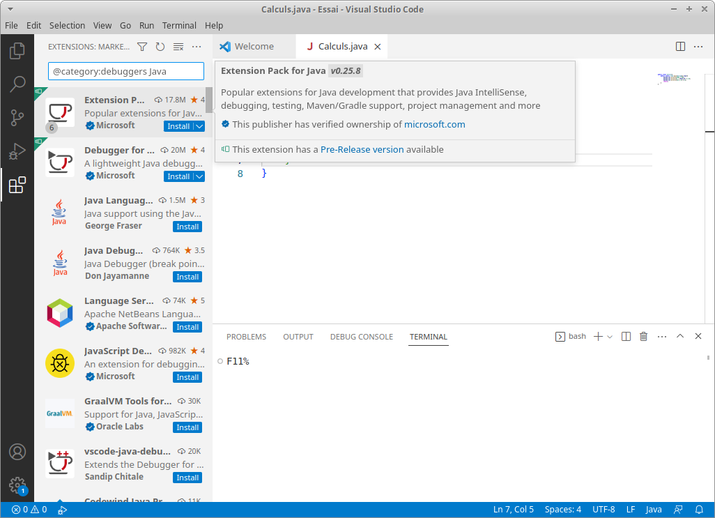
Task: Clear extensions search results
Action: [178, 47]
